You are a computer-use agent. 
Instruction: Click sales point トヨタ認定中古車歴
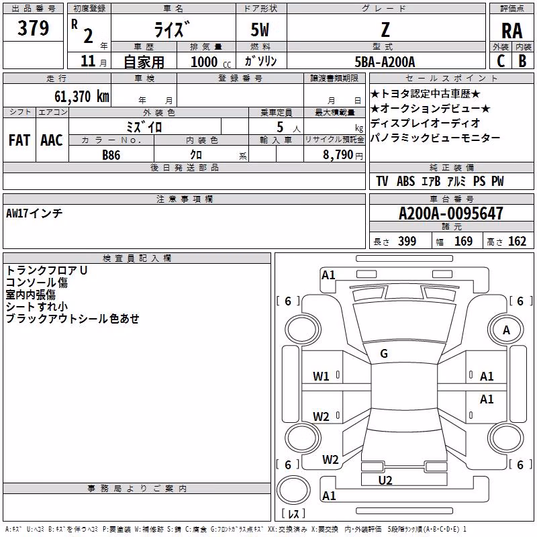(x=426, y=94)
